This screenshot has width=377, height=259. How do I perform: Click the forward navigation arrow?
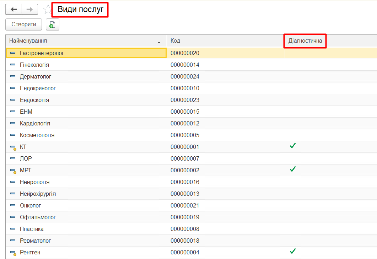(x=30, y=9)
